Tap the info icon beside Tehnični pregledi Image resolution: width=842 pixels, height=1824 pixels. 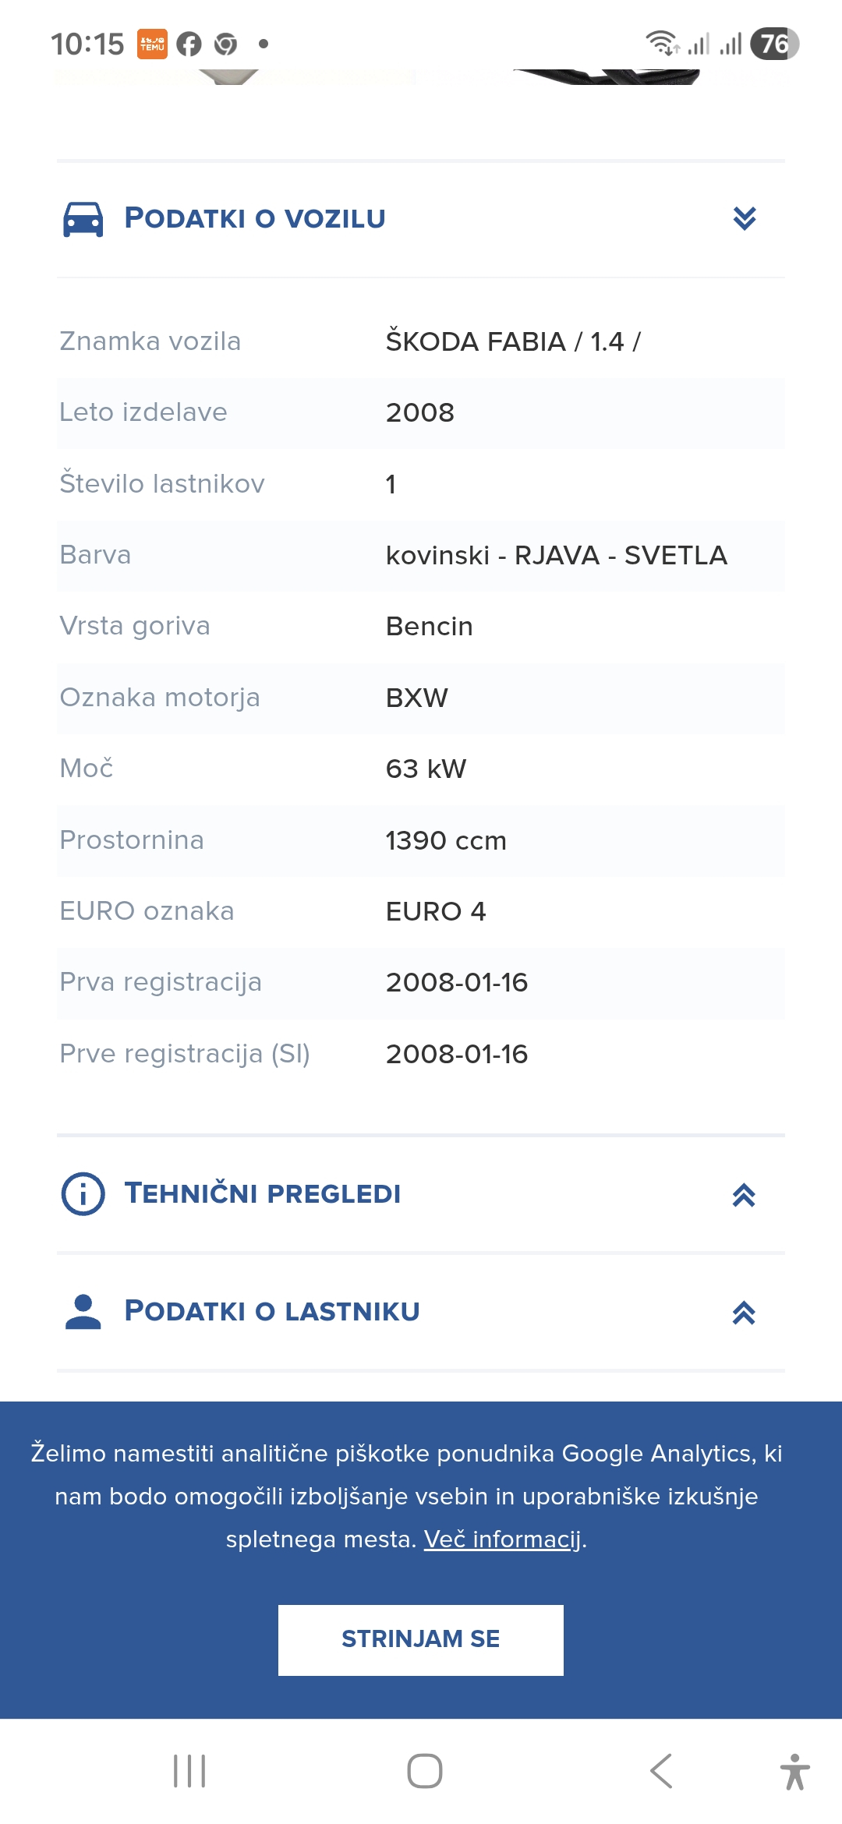click(83, 1193)
